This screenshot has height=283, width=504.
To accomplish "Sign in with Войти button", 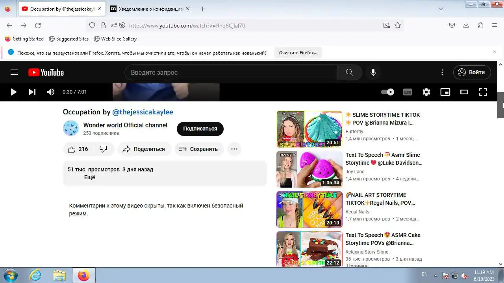I will pos(472,72).
